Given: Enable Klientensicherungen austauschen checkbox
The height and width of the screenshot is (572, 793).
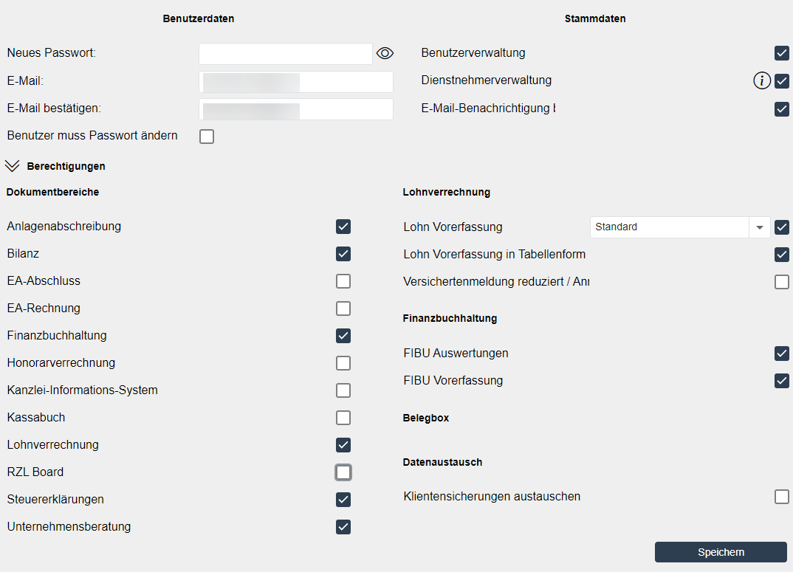Looking at the screenshot, I should 782,497.
